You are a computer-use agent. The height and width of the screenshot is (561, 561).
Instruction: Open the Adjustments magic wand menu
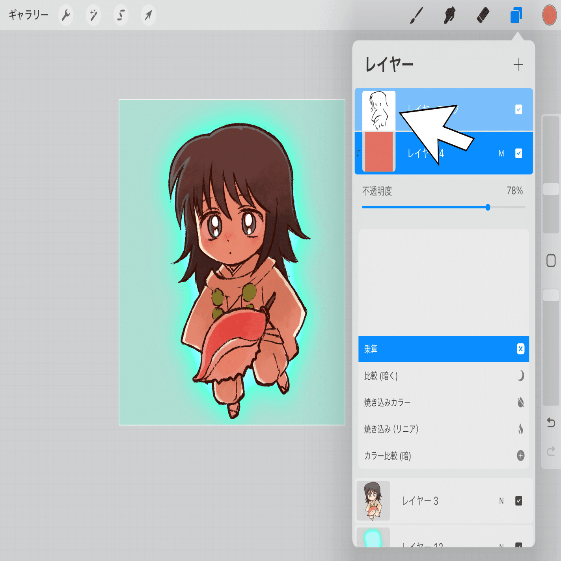[x=93, y=16]
